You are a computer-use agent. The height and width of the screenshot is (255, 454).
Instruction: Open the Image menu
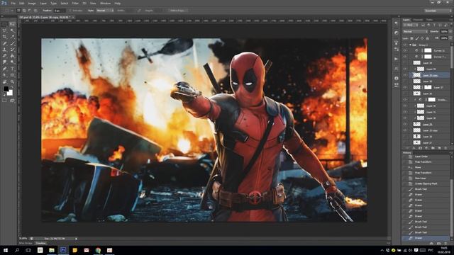click(x=32, y=3)
